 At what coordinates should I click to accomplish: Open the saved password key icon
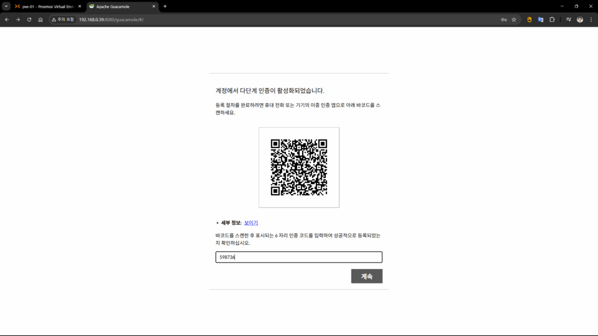click(503, 19)
